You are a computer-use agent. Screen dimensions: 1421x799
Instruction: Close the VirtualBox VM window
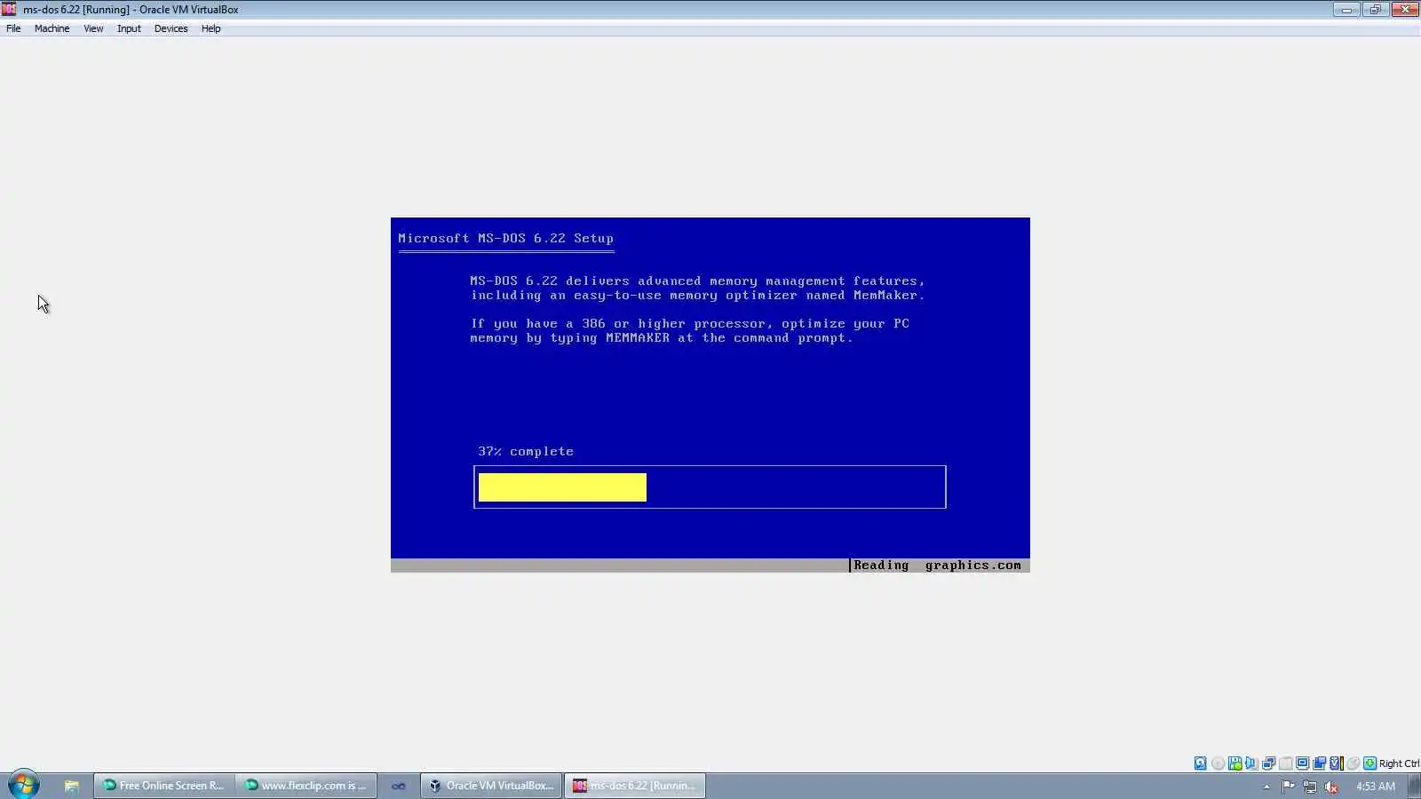pos(1405,9)
